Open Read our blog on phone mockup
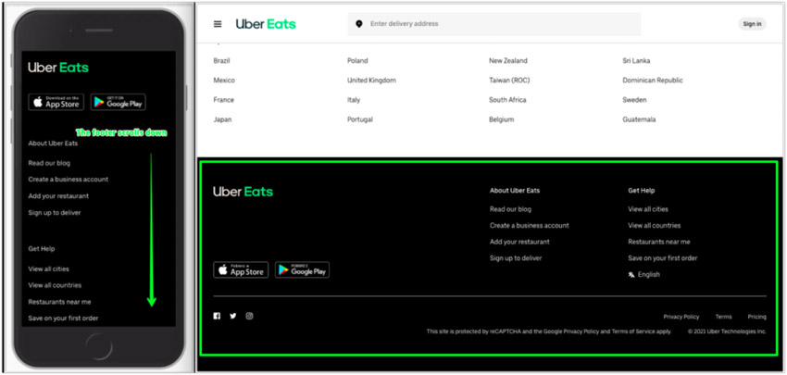 click(49, 163)
